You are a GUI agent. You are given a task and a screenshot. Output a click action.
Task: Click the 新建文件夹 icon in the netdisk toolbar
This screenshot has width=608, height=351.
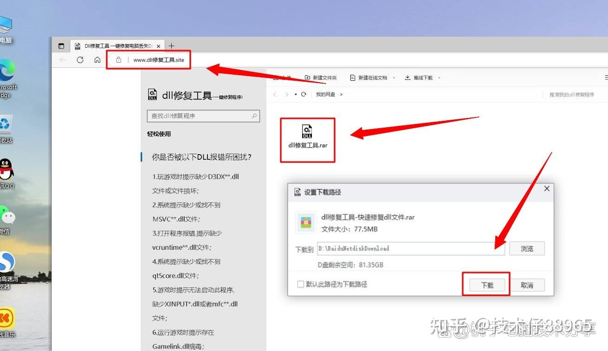click(307, 78)
